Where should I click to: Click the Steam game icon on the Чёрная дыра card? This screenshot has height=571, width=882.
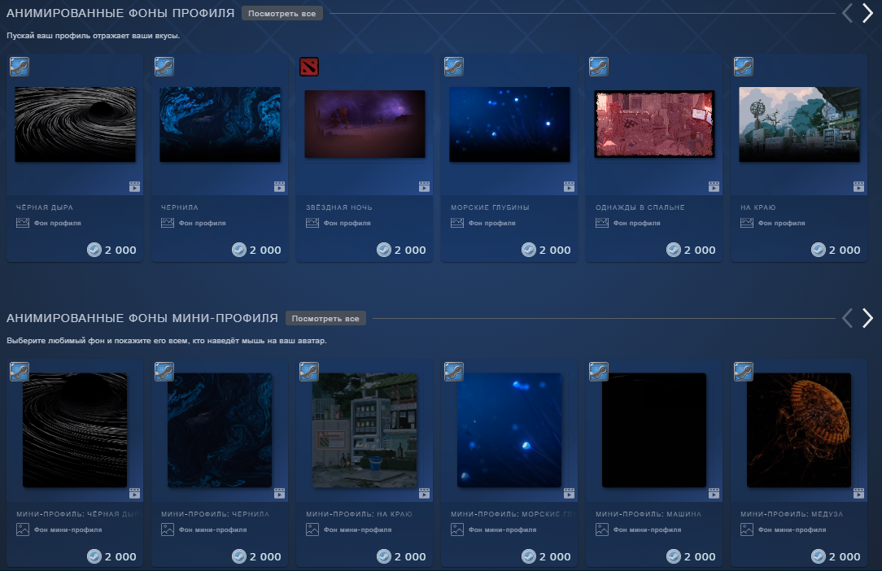click(20, 67)
